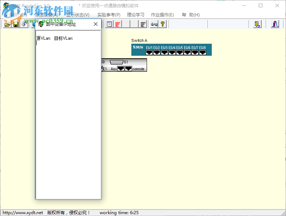
Task: Click the S3026 switch model label
Action: [x=138, y=47]
